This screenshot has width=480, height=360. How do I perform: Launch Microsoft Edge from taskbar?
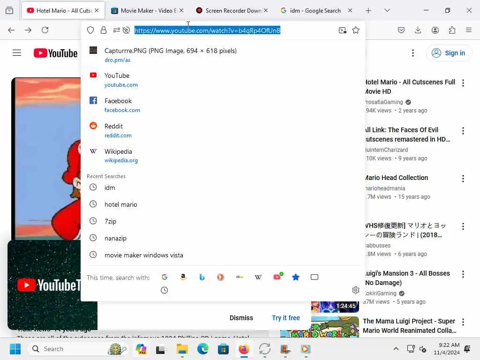pos(202,349)
